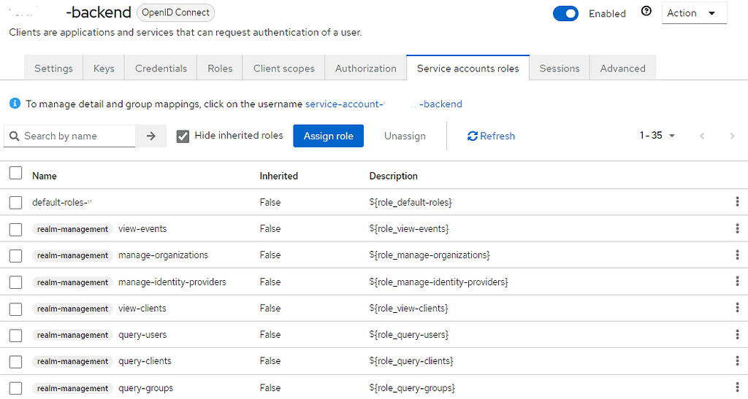
Task: Open the service-account username link
Action: 383,104
